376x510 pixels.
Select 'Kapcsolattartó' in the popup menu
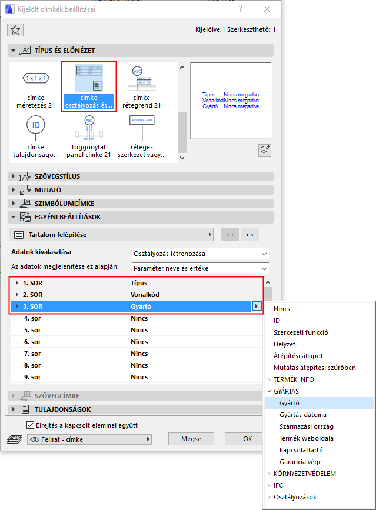pos(319,450)
